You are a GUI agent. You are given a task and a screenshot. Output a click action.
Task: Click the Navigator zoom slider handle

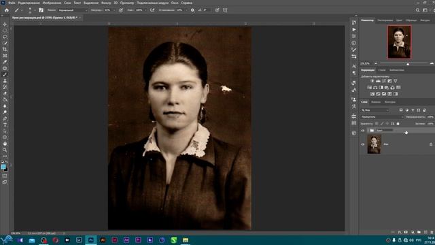click(408, 63)
